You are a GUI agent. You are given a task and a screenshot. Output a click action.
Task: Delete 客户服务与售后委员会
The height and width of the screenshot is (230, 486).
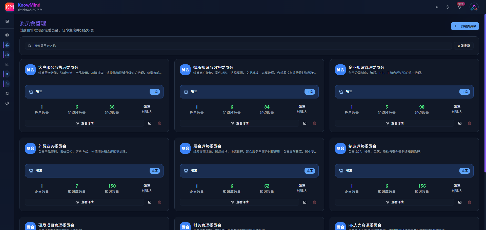[x=160, y=123]
